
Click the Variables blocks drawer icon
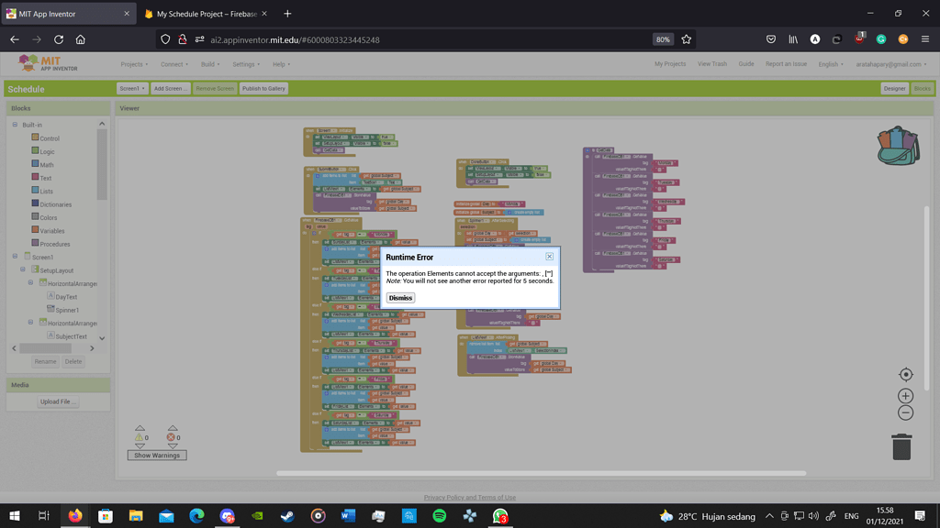33,230
